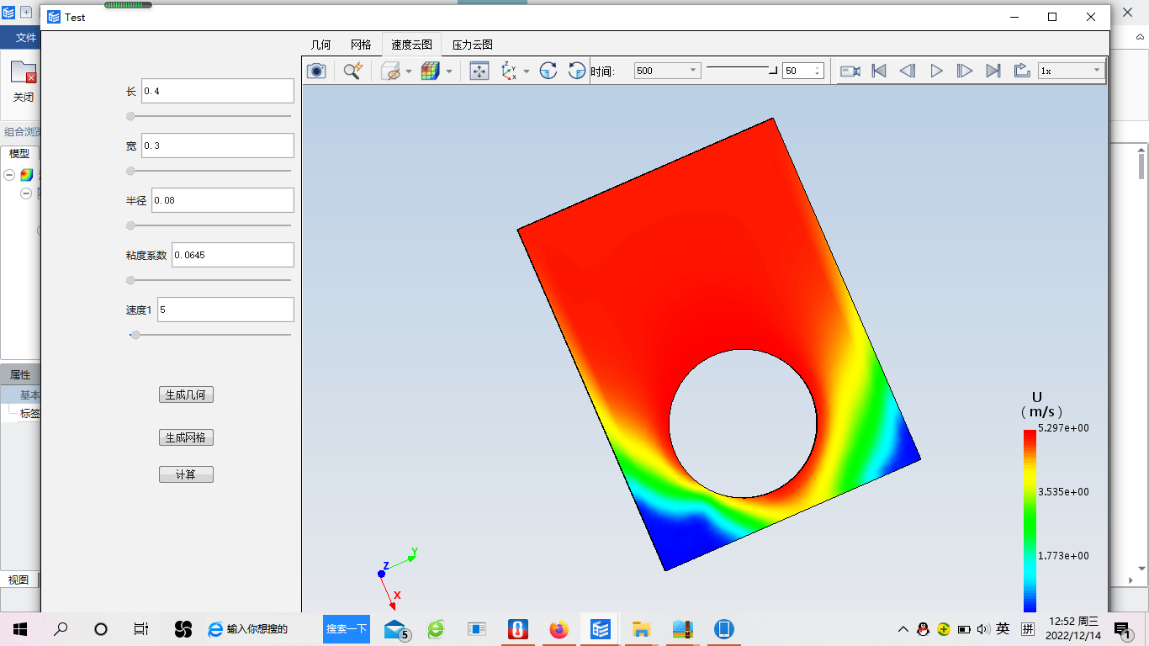This screenshot has height=646, width=1149.
Task: Open the display-mode dropdown arrow beside the box icon
Action: click(x=409, y=71)
